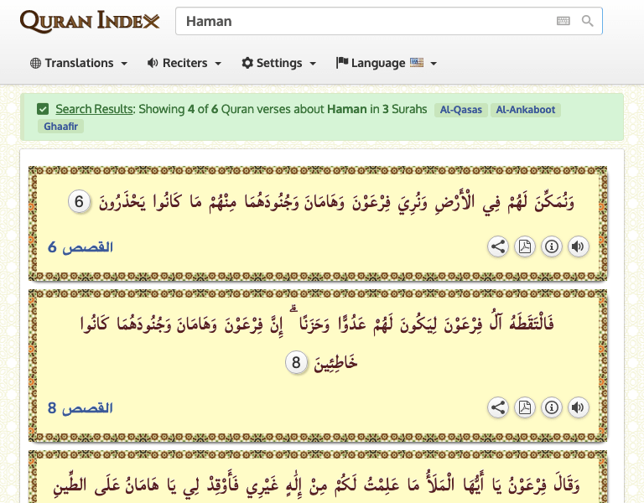Share Al-Qasas verse 8
Image resolution: width=644 pixels, height=503 pixels.
498,407
